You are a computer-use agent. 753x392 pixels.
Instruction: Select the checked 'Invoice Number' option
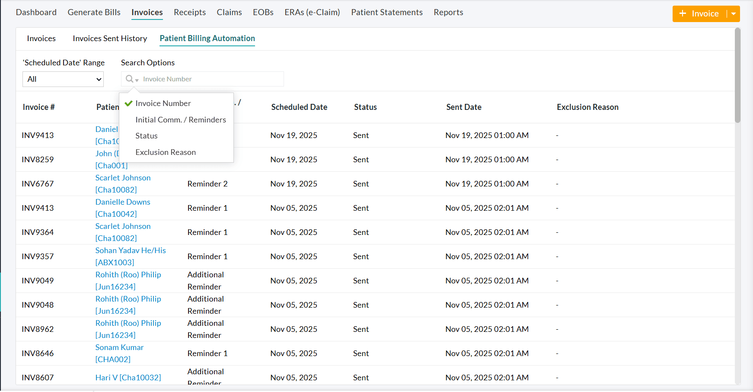coord(163,103)
